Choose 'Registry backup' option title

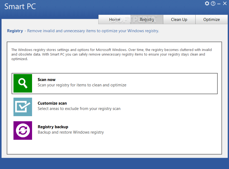coord(53,127)
